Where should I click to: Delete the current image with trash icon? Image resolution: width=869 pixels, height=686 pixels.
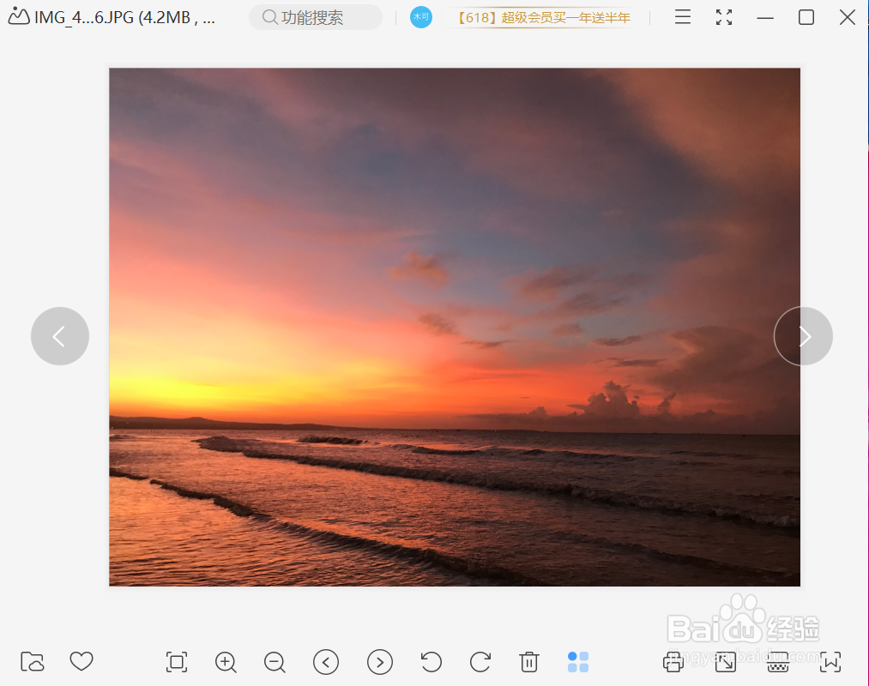pos(529,662)
